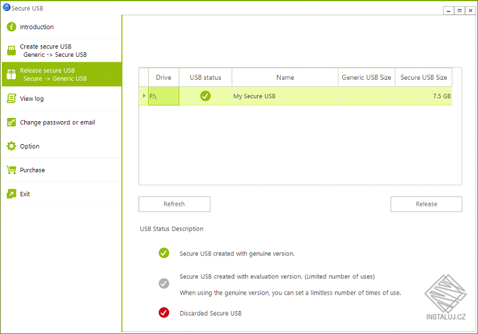Open Change password or email
Image resolution: width=478 pixels, height=334 pixels.
click(61, 122)
